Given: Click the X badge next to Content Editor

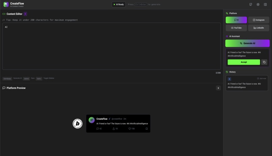Looking at the screenshot, I should 25,14.
